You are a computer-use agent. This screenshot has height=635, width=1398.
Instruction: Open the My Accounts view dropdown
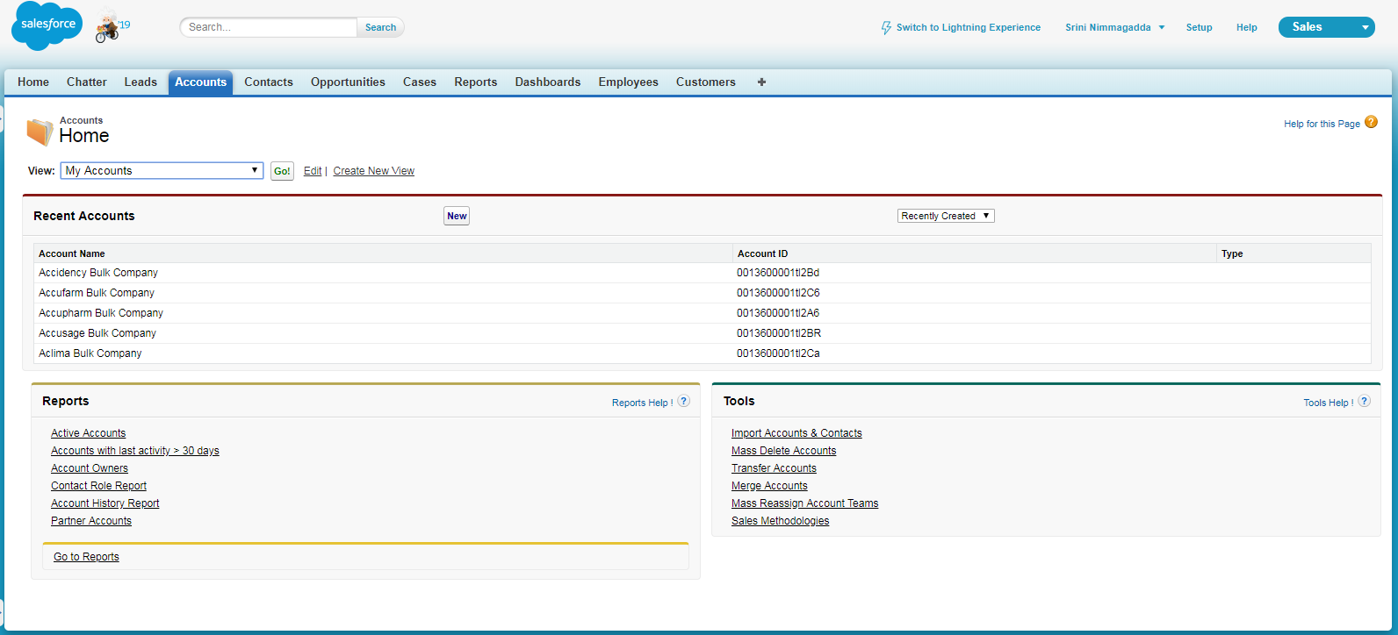(x=162, y=170)
